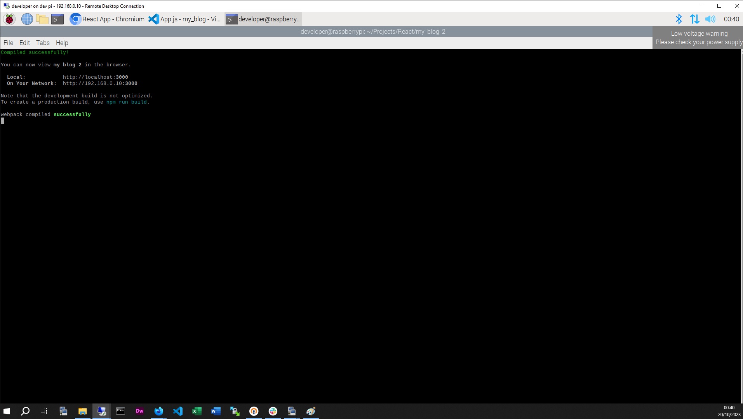
Task: Open the network arrows tray icon
Action: pos(694,19)
